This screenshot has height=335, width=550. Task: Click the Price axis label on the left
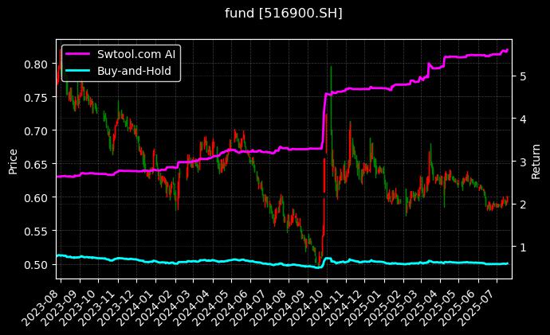point(13,158)
